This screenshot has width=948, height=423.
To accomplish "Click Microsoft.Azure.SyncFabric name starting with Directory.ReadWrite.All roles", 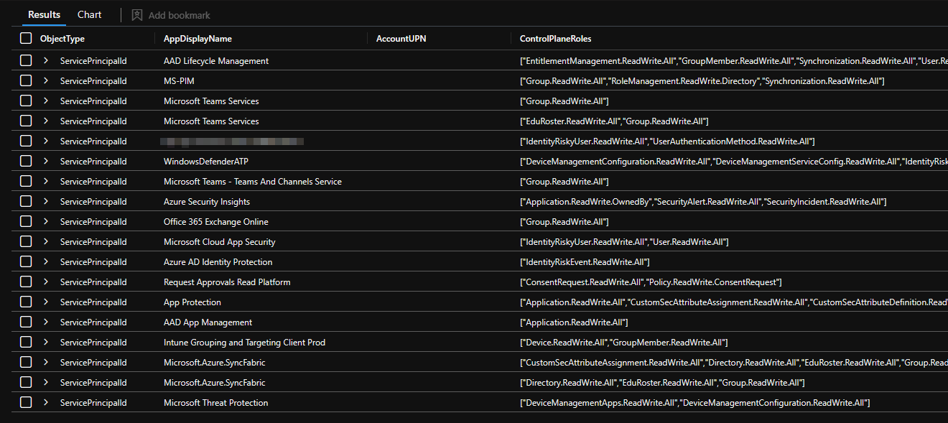I will tap(214, 383).
